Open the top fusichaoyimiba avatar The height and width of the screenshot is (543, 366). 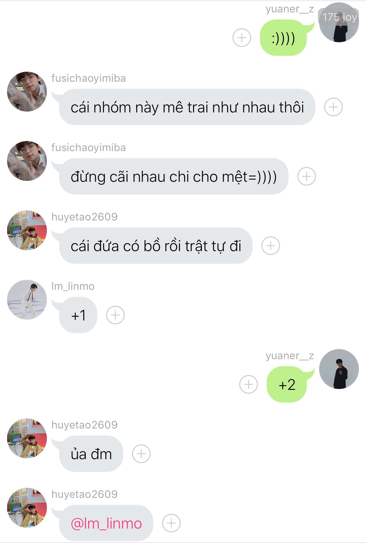point(27,91)
